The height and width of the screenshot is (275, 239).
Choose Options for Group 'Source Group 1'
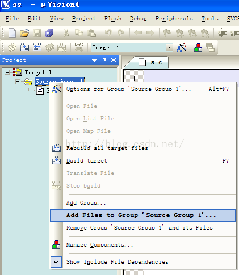[x=143, y=89]
